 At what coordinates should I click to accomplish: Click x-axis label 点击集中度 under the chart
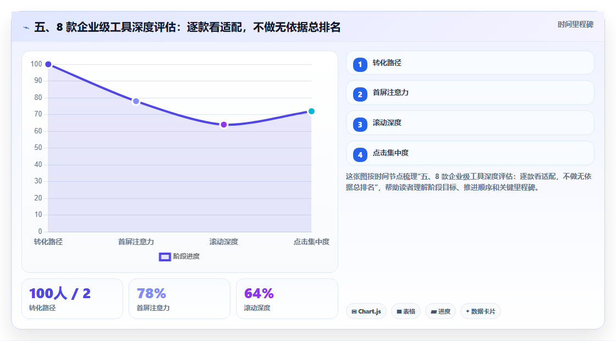[x=311, y=242]
